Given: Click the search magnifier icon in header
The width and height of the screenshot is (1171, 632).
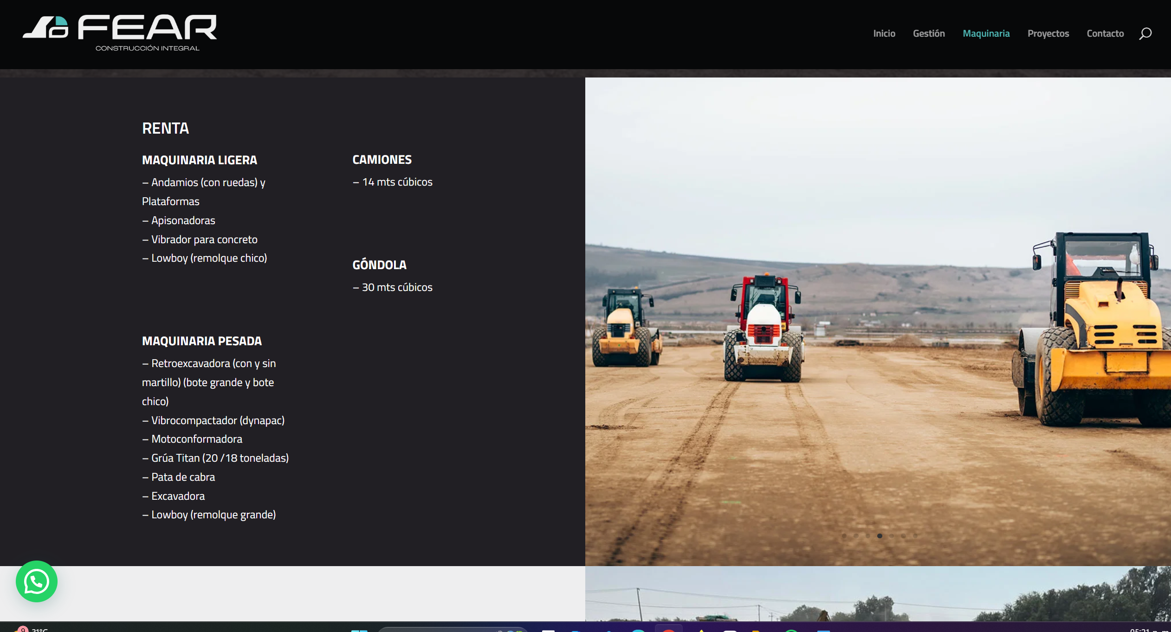Looking at the screenshot, I should [x=1145, y=33].
